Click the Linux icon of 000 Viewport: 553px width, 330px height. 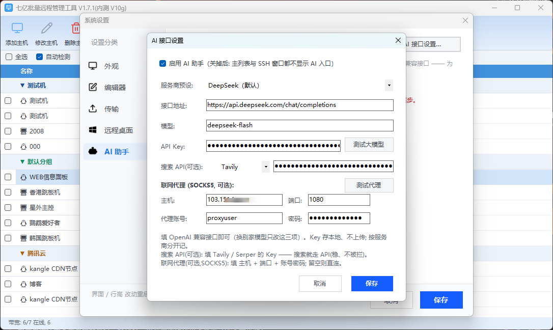click(x=23, y=146)
